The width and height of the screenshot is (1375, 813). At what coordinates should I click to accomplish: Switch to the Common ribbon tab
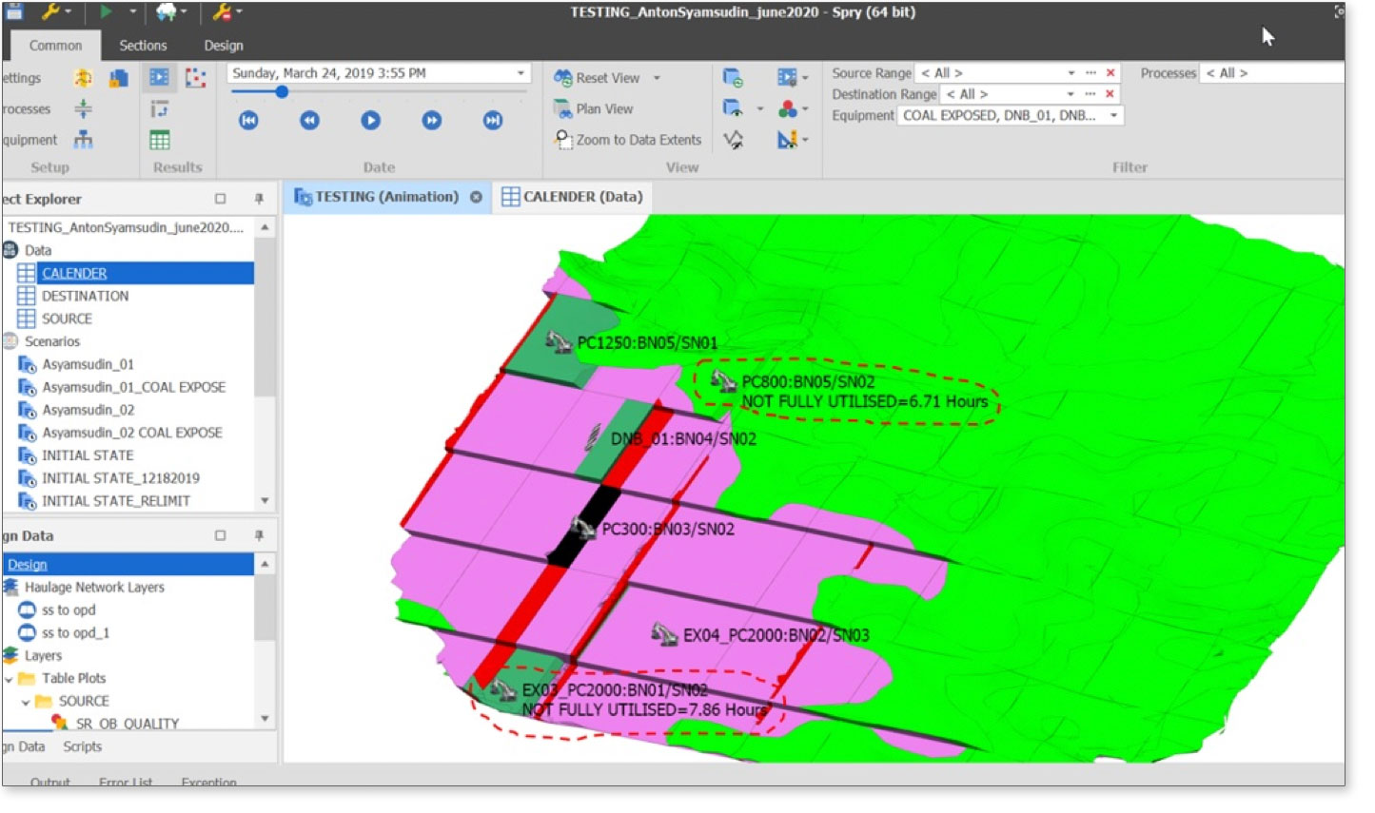point(55,46)
